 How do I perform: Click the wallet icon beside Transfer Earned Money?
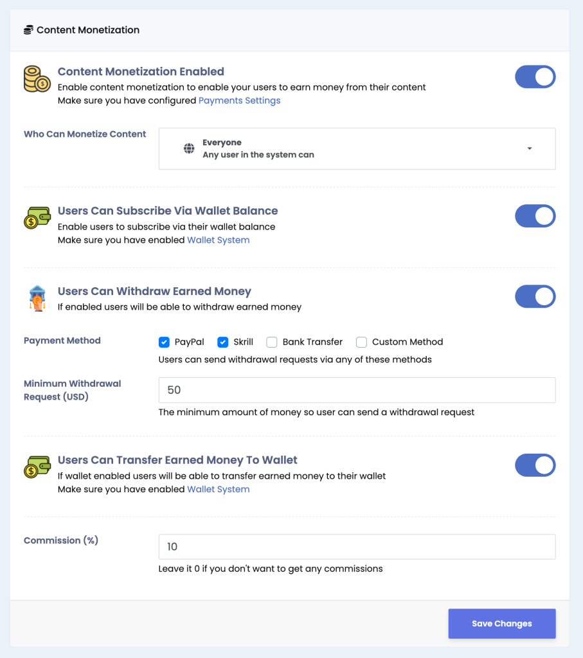(x=37, y=467)
